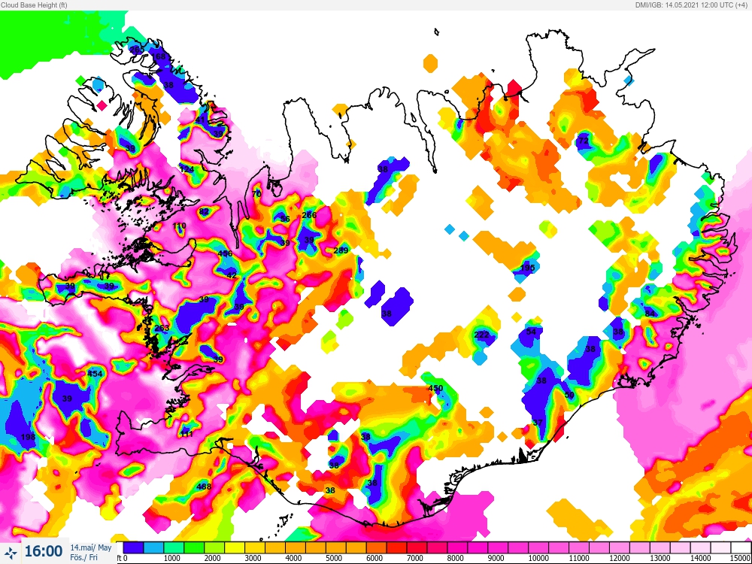The width and height of the screenshot is (752, 564).
Task: Click the 222 value on the map
Action: [x=481, y=335]
